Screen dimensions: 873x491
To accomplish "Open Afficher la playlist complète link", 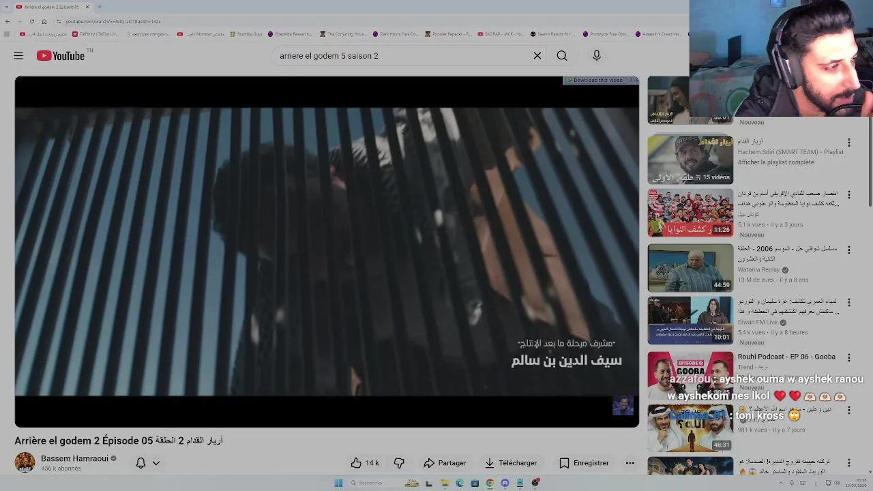I will pos(775,162).
